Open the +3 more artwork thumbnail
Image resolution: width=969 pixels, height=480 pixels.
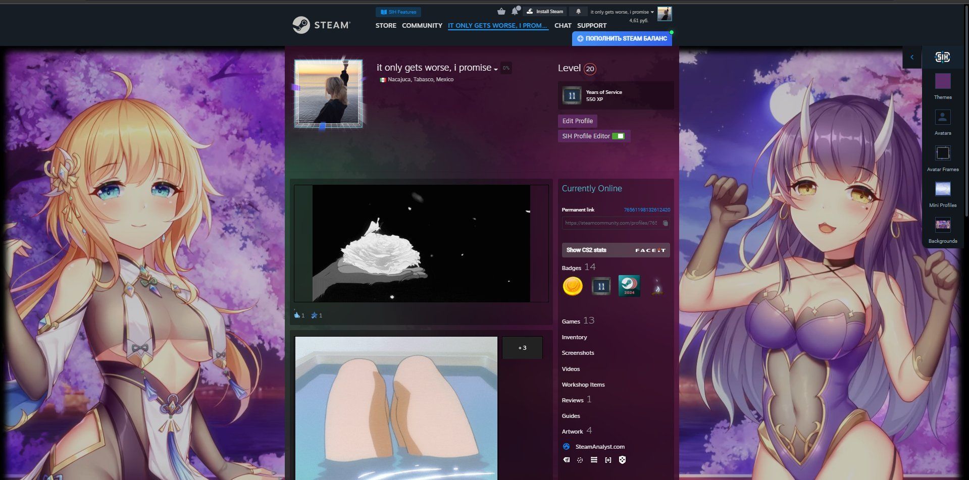tap(522, 348)
